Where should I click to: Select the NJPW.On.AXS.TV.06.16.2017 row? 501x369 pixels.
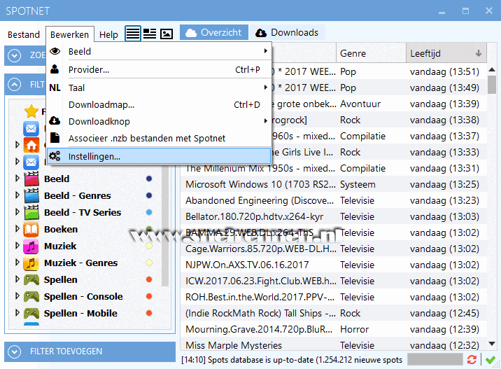[334, 265]
